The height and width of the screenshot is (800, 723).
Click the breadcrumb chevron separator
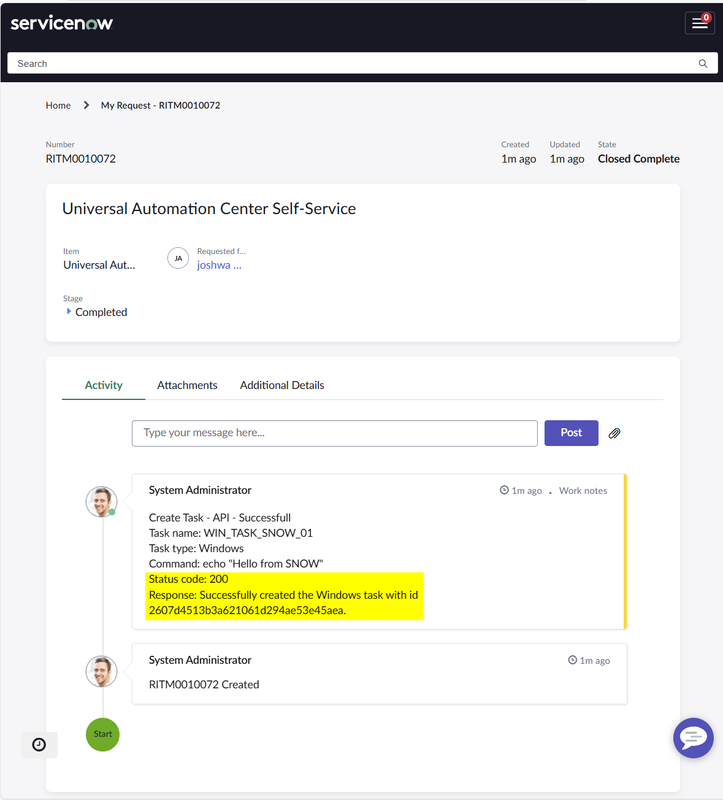click(86, 105)
